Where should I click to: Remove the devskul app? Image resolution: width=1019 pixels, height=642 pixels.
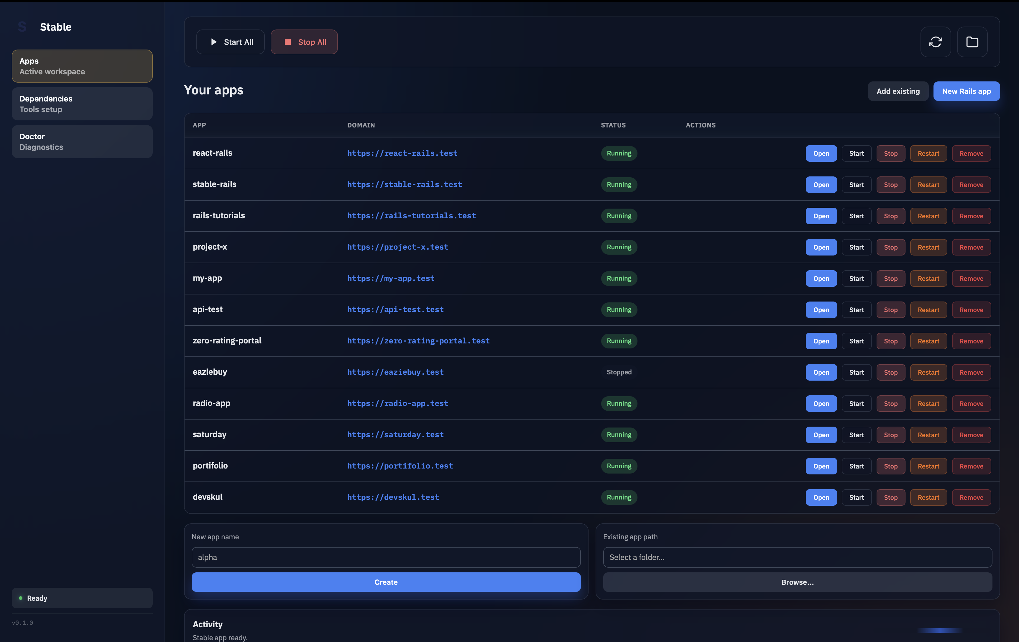coord(971,498)
